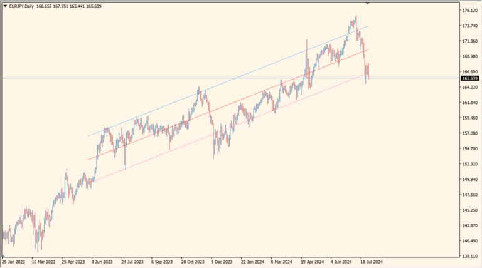Image resolution: width=482 pixels, height=268 pixels.
Task: Click the 157.080 price scale value
Action: coord(470,133)
